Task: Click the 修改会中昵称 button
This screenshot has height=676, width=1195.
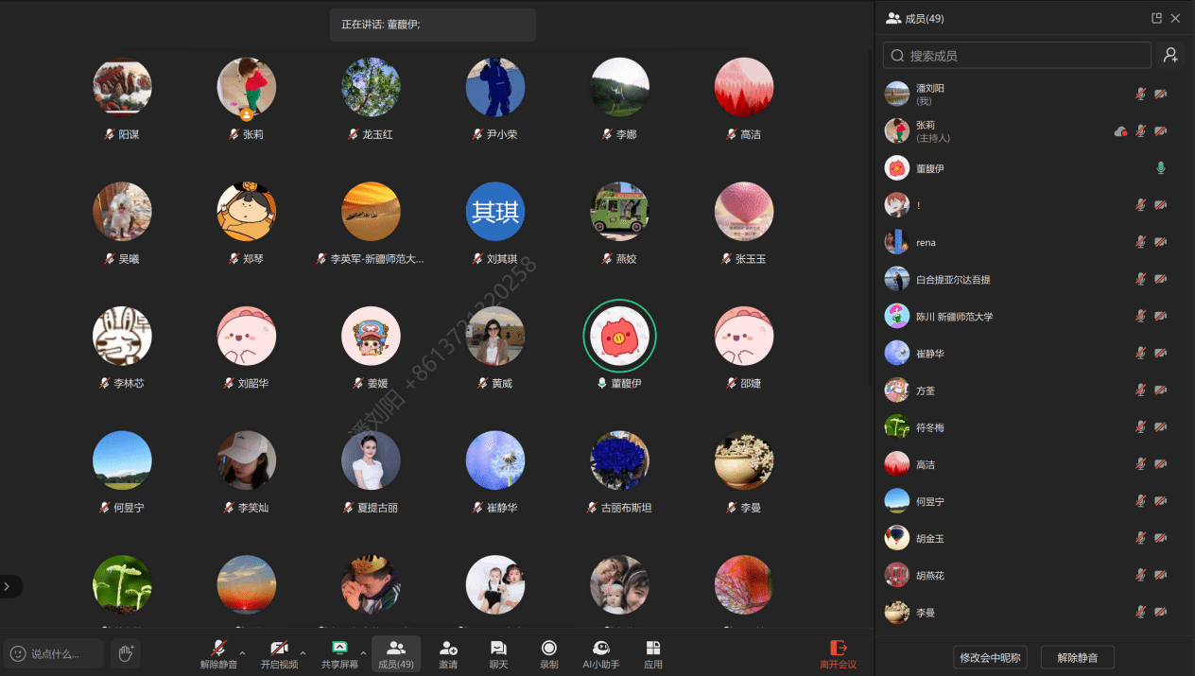Action: [990, 657]
